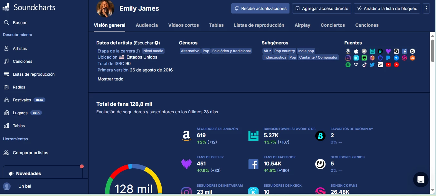Open the Listas de reproducción tab
The height and width of the screenshot is (196, 436).
[x=259, y=25]
